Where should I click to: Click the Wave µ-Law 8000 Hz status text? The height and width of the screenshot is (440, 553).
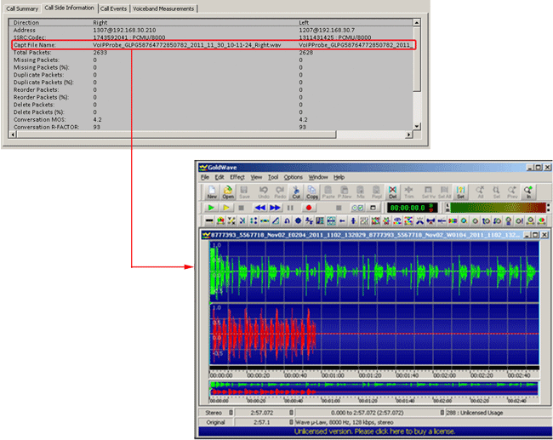[345, 422]
